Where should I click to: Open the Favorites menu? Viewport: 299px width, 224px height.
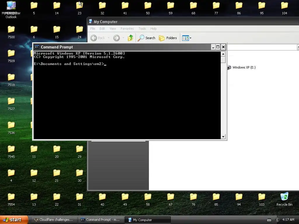coord(127,29)
